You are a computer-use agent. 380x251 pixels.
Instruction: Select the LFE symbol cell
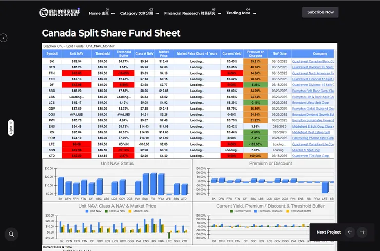point(52,144)
